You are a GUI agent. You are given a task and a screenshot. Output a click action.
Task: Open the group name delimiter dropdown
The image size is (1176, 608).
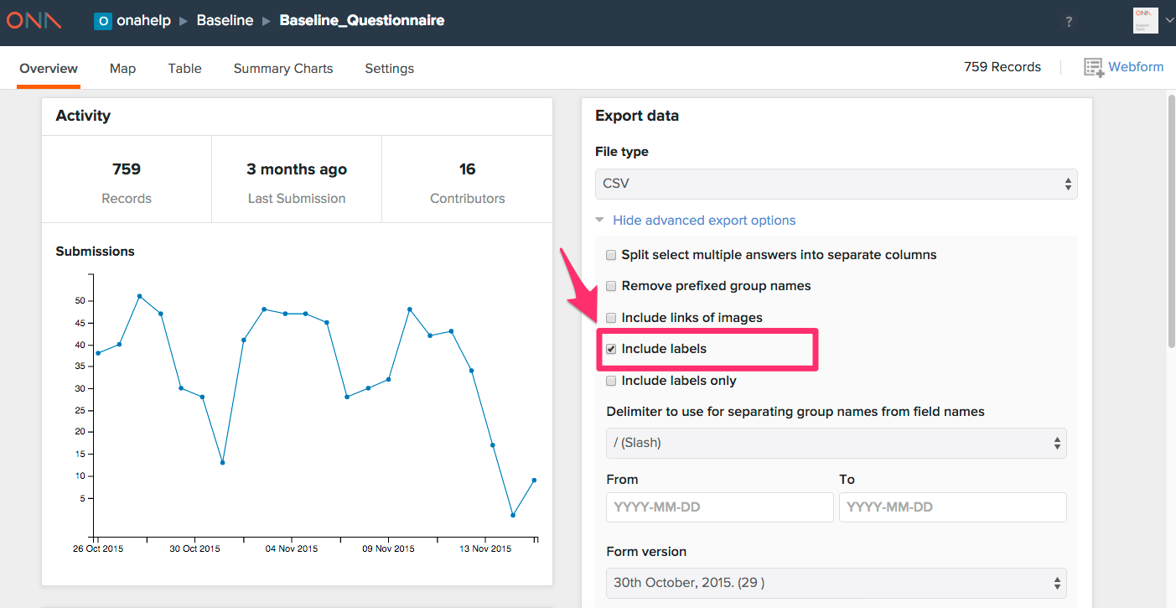pos(836,442)
